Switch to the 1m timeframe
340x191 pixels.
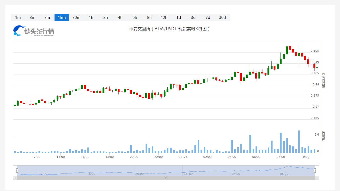[18, 18]
